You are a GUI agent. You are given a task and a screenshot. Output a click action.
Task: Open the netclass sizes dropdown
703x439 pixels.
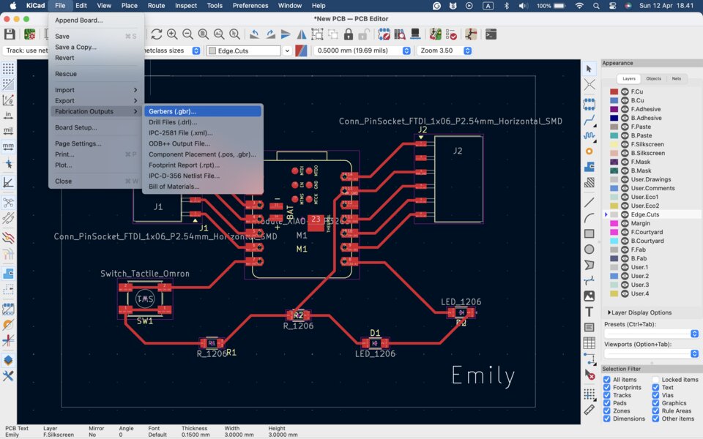click(196, 50)
